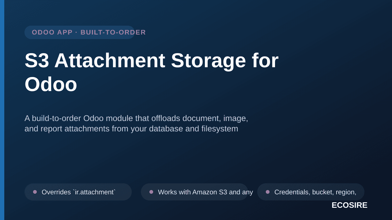
Task: Click bullet dot beside 'Works with Amazon S3'
Action: [151, 192]
